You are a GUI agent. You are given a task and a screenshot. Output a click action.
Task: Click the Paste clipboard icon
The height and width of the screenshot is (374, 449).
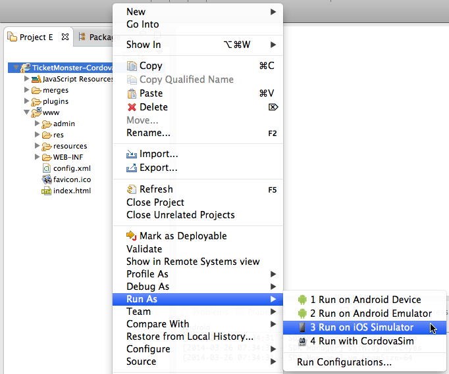click(132, 93)
